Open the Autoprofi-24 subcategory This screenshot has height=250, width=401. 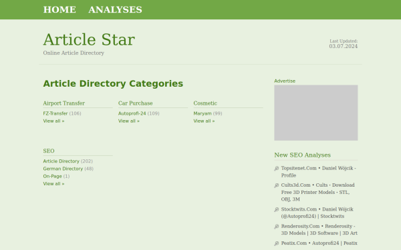tap(132, 113)
